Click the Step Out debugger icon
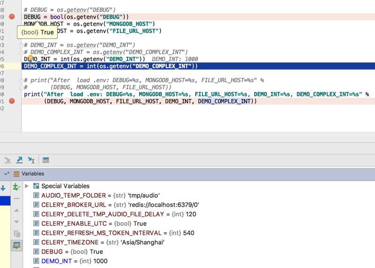375x268 pixels. (x=19, y=160)
